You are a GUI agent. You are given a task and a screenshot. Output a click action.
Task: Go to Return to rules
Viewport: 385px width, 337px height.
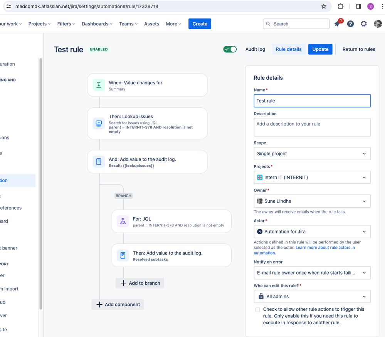(359, 49)
